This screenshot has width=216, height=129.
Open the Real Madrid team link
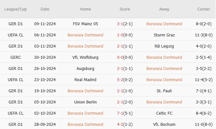tap(86, 80)
